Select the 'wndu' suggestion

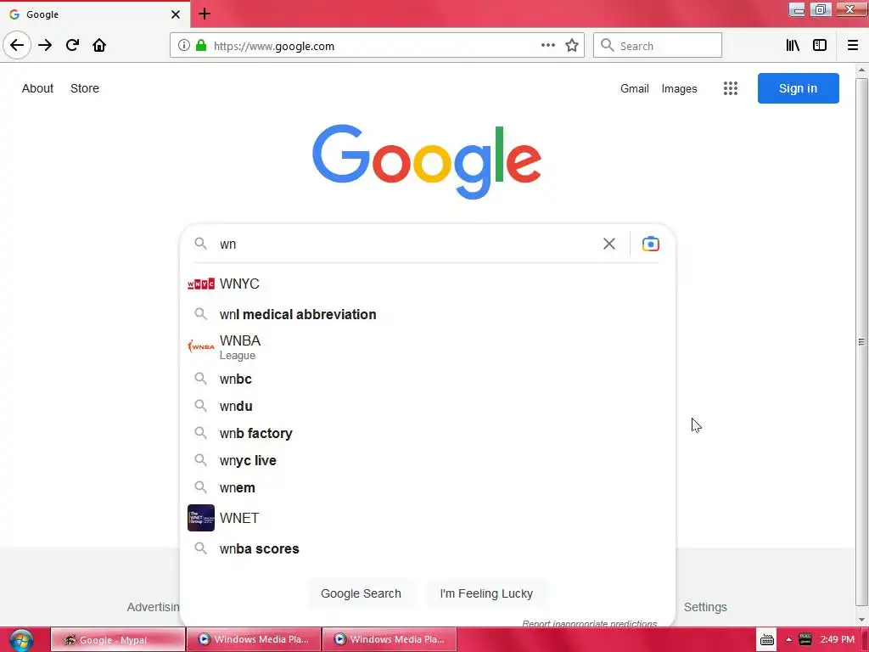(x=428, y=406)
